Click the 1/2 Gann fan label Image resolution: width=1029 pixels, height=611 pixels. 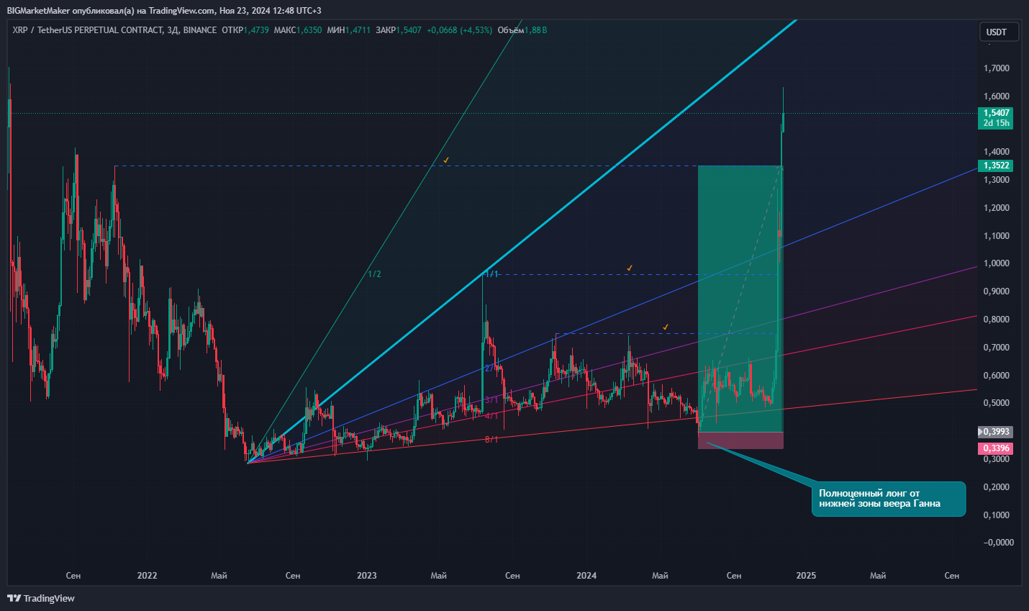[x=375, y=274]
